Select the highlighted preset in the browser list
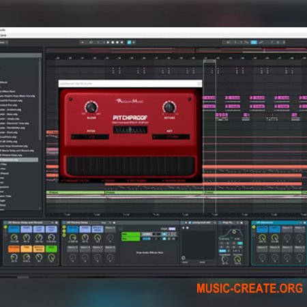Screen dimensions: 307x307 (x=19, y=160)
